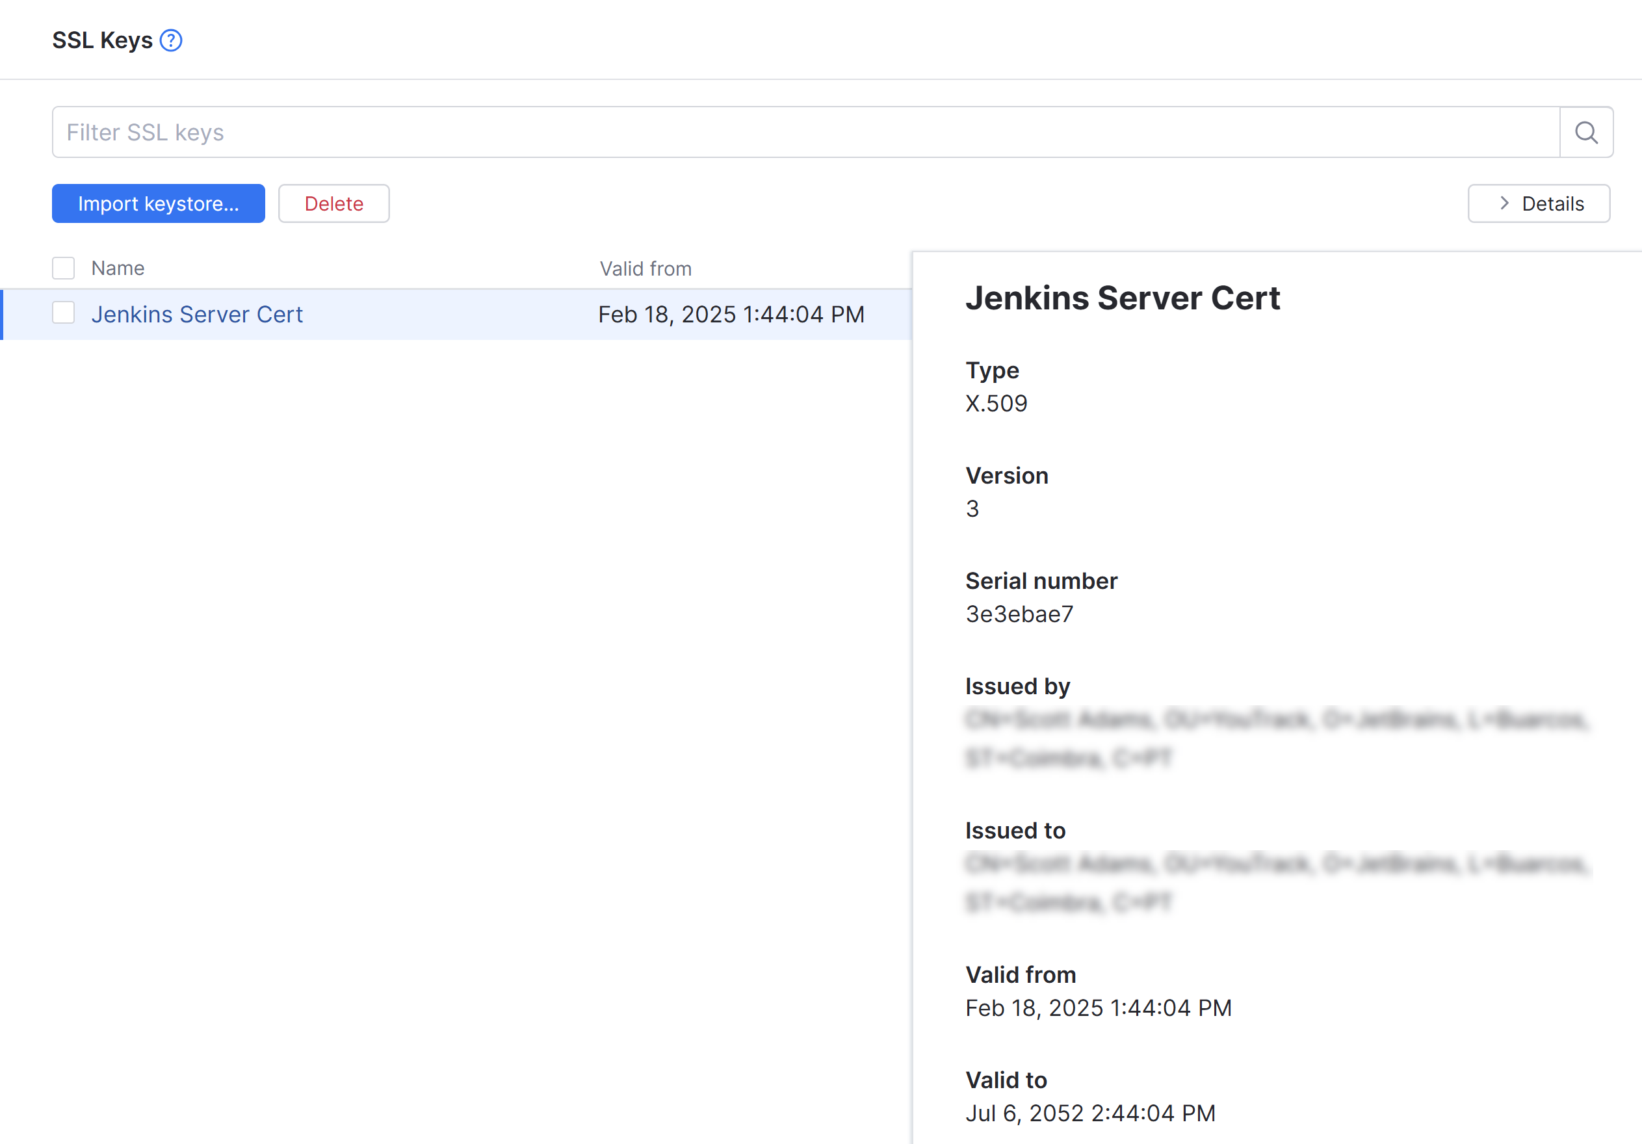This screenshot has height=1144, width=1642.
Task: Collapse the Details panel
Action: (x=1538, y=203)
